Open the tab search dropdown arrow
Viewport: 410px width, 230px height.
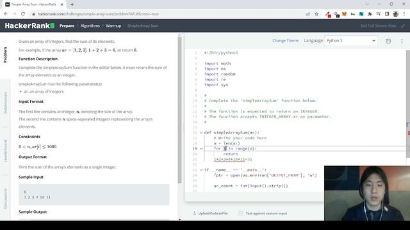[x=367, y=4]
